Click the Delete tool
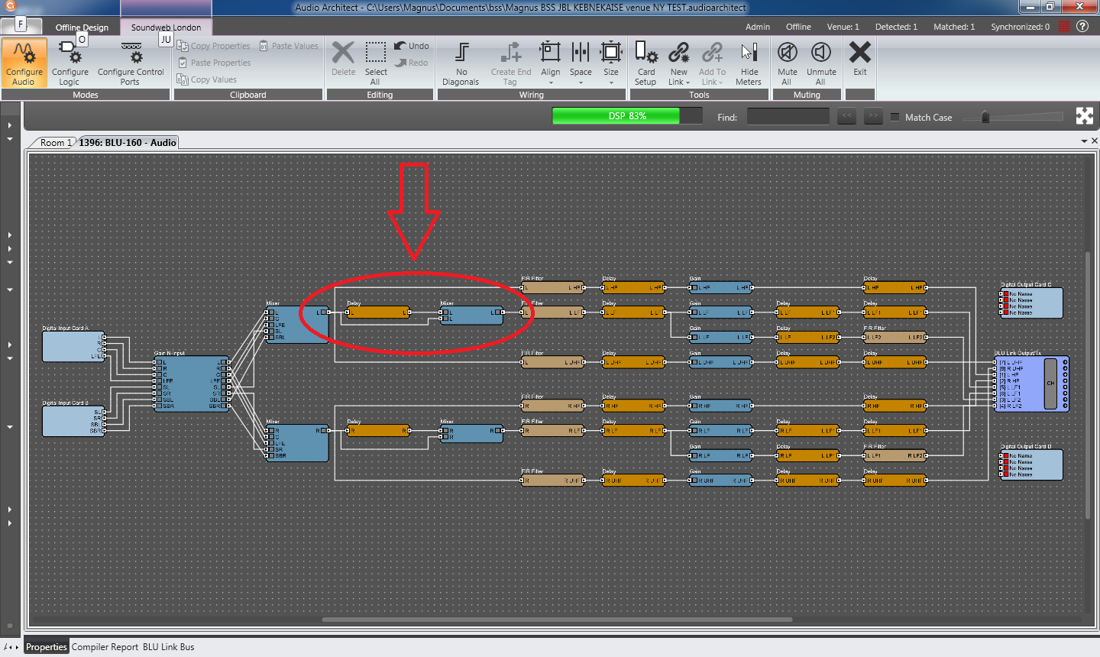 (x=343, y=59)
